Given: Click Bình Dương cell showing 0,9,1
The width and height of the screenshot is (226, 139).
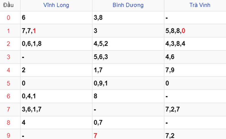Looking at the screenshot, I should point(100,83).
